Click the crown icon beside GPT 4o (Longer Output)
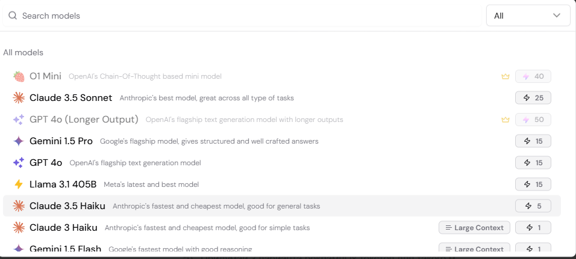This screenshot has height=259, width=576. coord(506,120)
